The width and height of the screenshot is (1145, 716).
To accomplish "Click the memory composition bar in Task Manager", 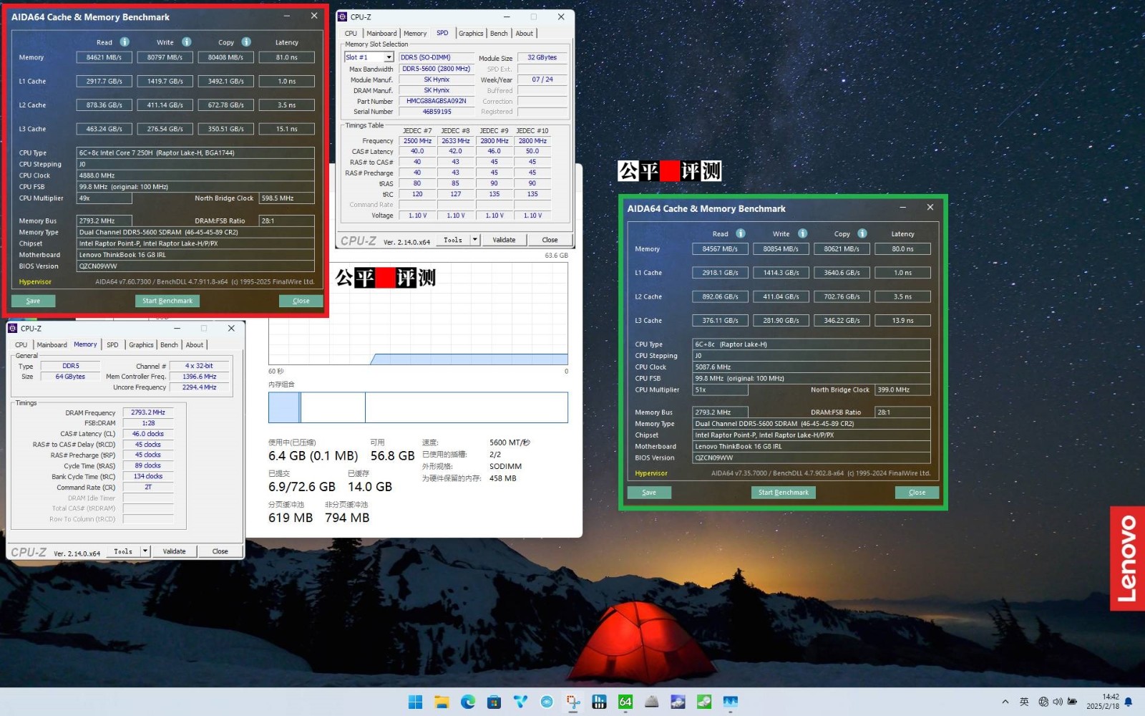I will 418,407.
